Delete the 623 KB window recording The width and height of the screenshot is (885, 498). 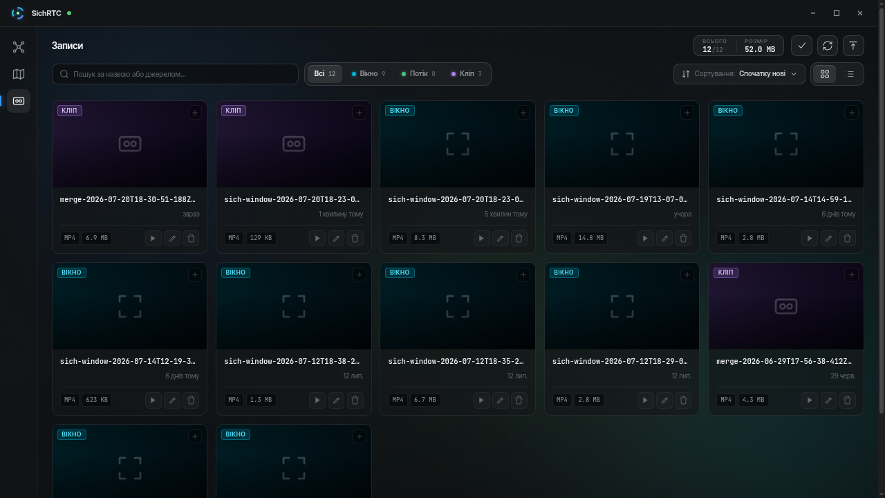click(x=192, y=400)
